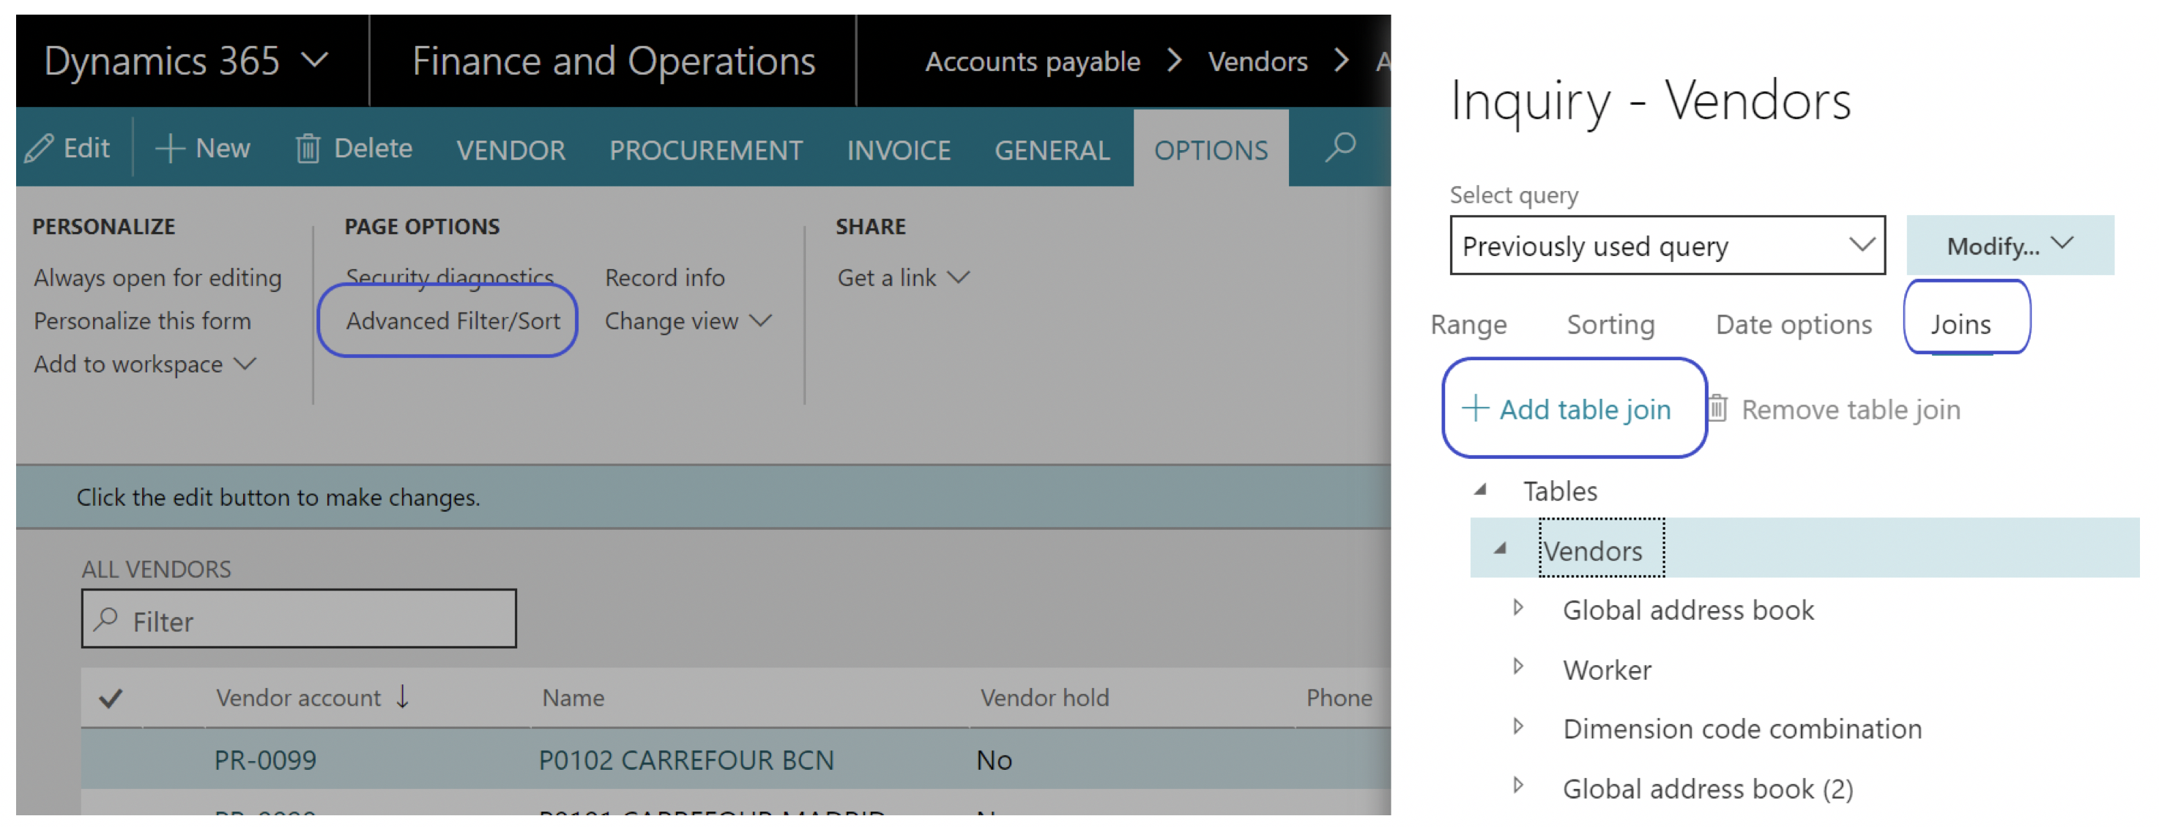The width and height of the screenshot is (2159, 827).
Task: Click the Vendor account column header
Action: coord(298,697)
